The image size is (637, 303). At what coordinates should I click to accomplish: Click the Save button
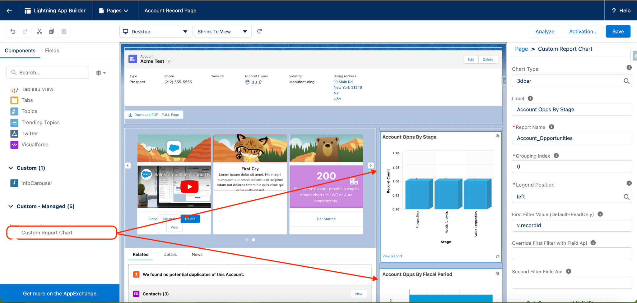618,31
